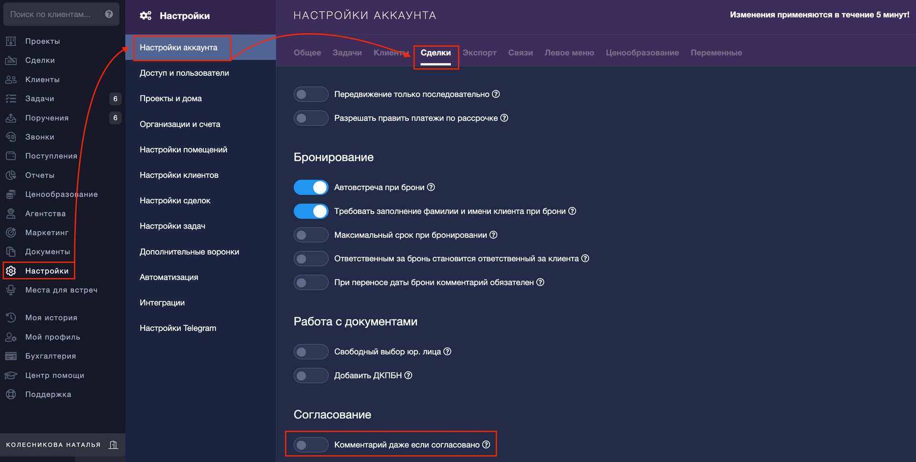Viewport: 916px width, 462px height.
Task: Enable Передвижение только последовательно toggle
Action: tap(311, 94)
